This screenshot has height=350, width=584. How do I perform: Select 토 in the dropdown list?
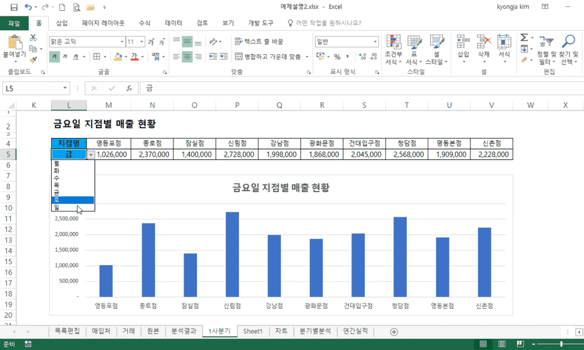pos(72,200)
